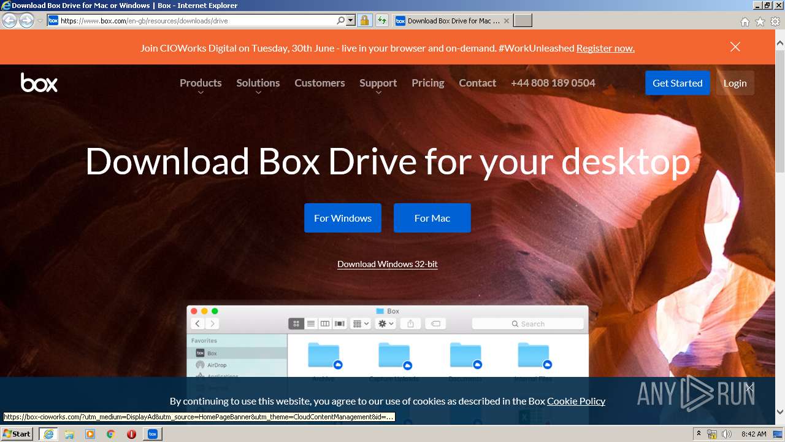Click the address bar URL field
The image size is (785, 442).
coord(197,20)
